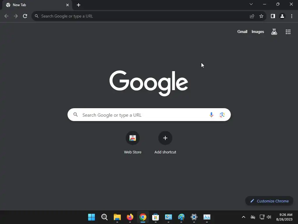The height and width of the screenshot is (224, 298).
Task: Open the Web Store shortcut
Action: (x=133, y=142)
